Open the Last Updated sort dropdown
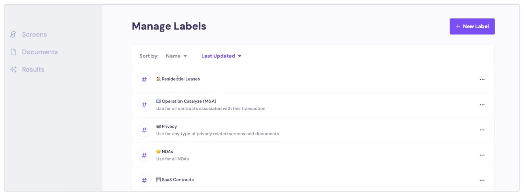The height and width of the screenshot is (196, 524). [221, 56]
